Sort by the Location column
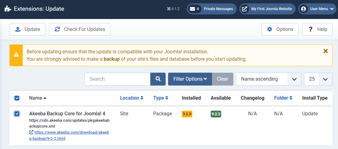Viewport: 338px width, 149px height. click(x=132, y=98)
